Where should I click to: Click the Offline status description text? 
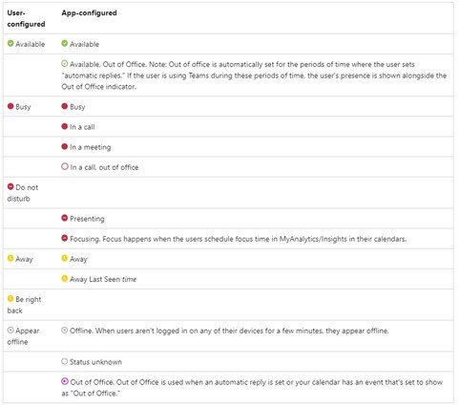(229, 331)
